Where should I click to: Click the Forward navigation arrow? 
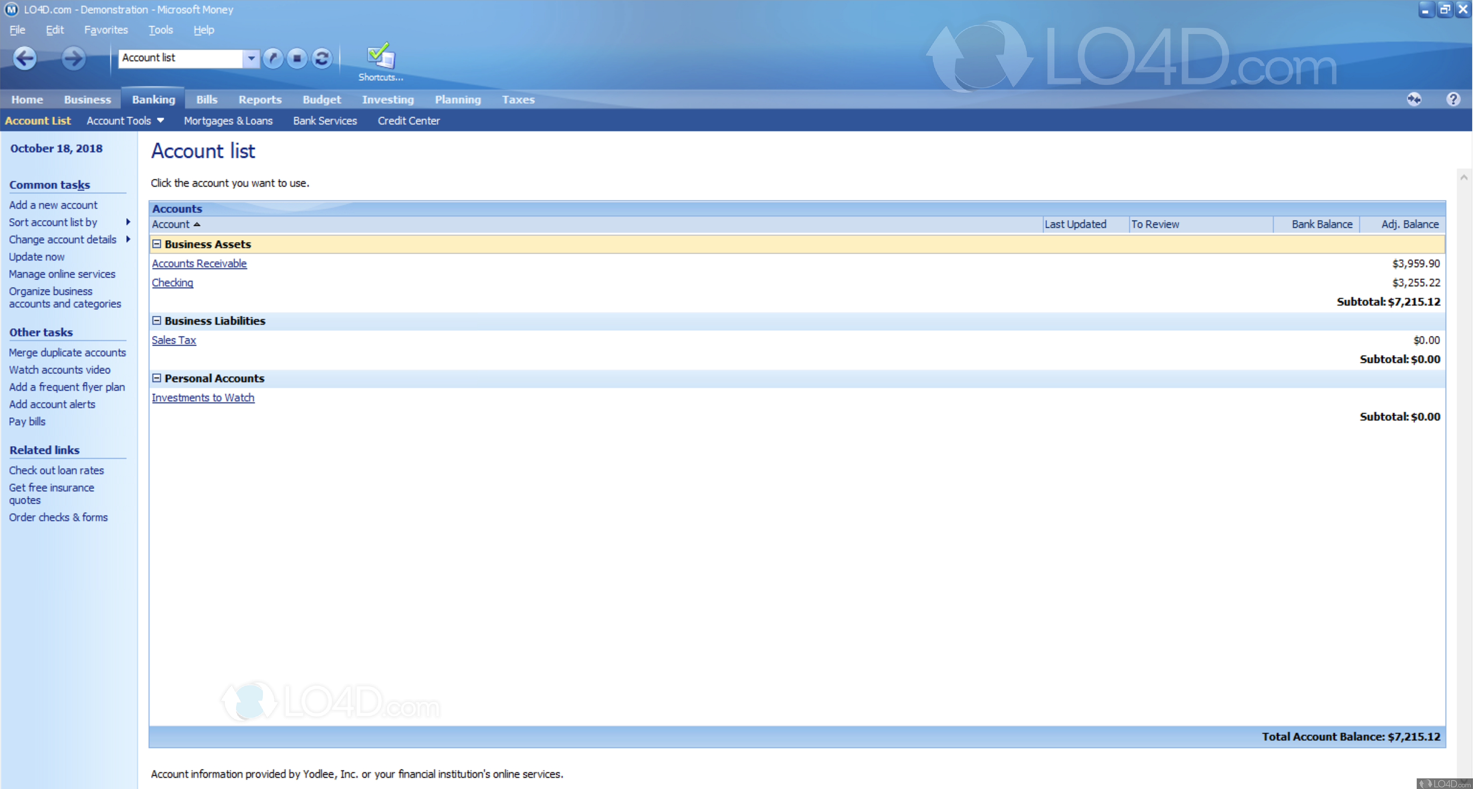coord(73,58)
